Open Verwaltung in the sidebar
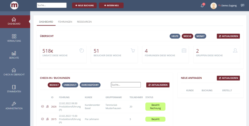249x126 pixels. click(x=14, y=38)
